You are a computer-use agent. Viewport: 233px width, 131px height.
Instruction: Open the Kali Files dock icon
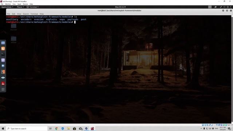(3, 43)
